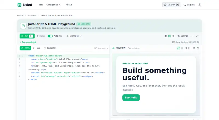
Task: Click code line 5 with hello-button
Action: click(x=68, y=73)
